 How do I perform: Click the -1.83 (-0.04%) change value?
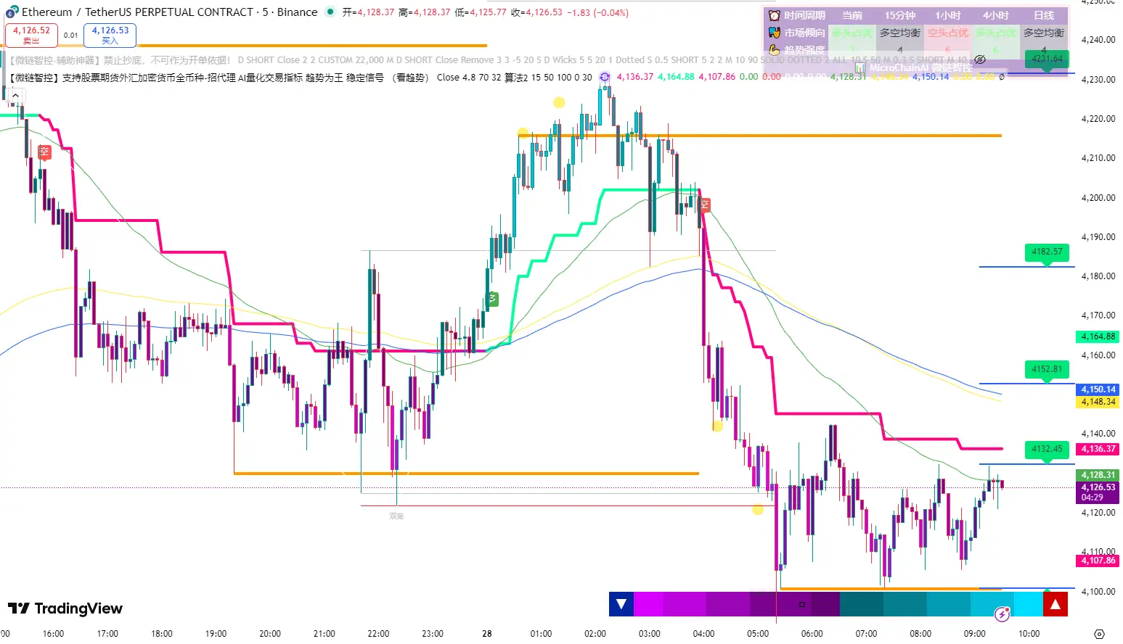coord(597,12)
